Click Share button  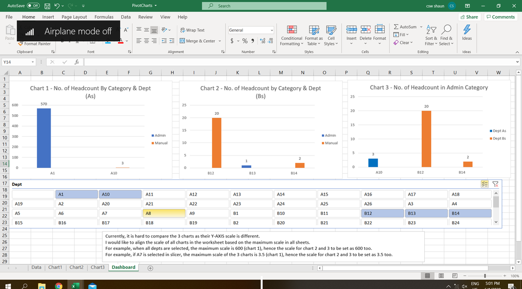pos(469,17)
